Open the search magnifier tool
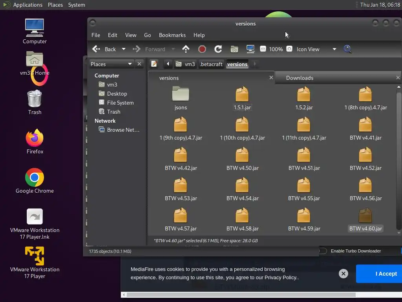 tap(347, 49)
